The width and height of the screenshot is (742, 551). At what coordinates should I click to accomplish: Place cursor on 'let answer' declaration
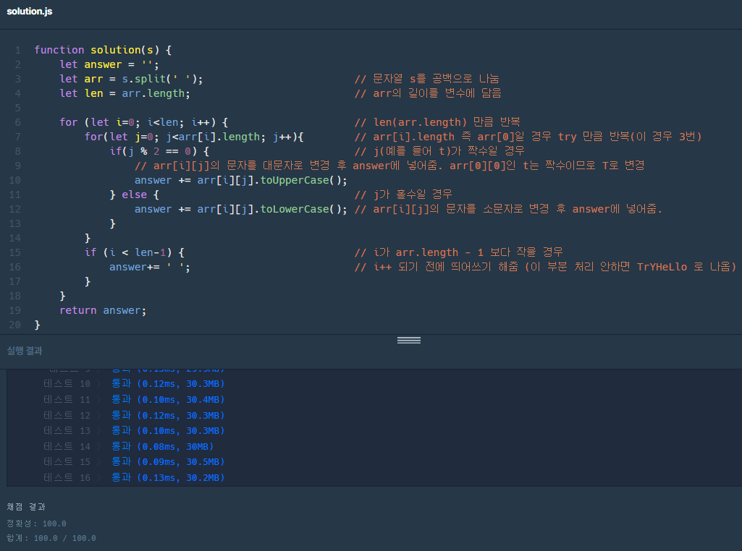[109, 65]
